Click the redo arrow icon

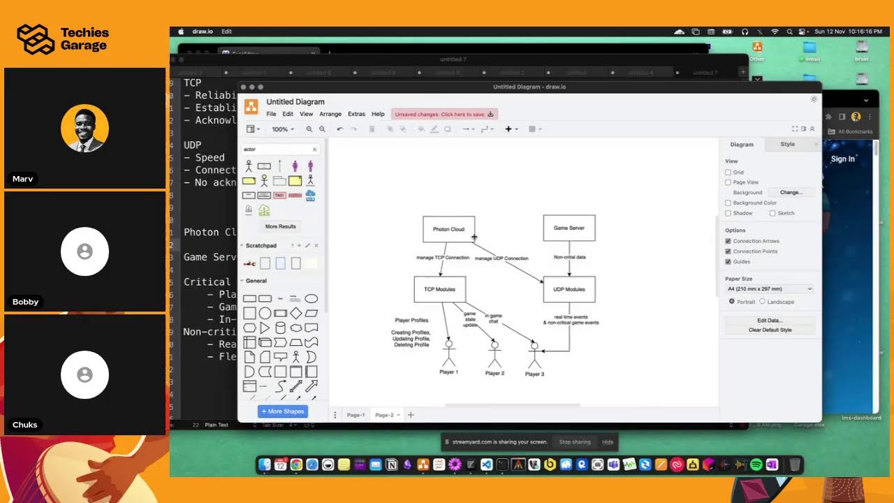click(353, 129)
